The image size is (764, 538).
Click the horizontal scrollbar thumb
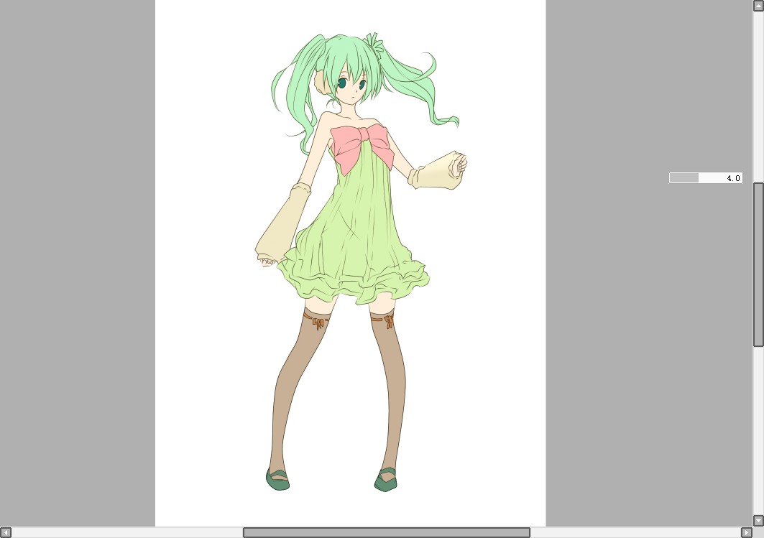click(387, 533)
